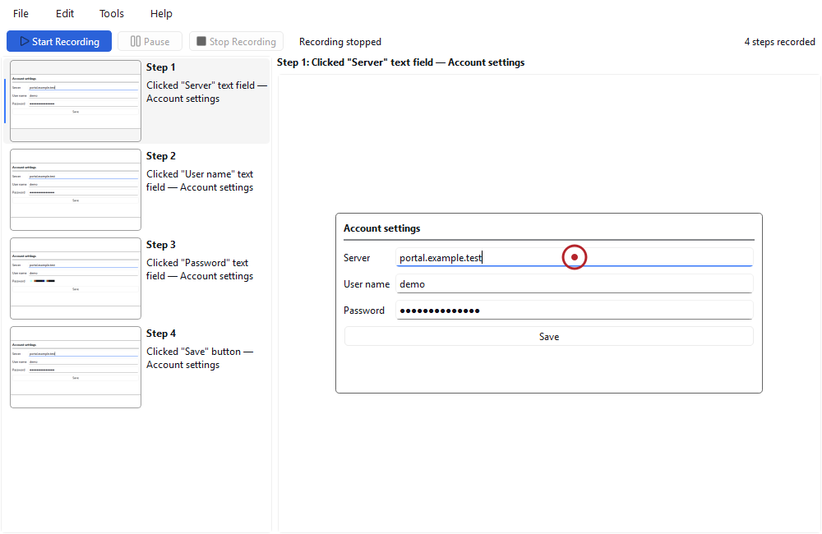Click the "Step 2" heading in list
This screenshot has width=822, height=534.
point(160,155)
